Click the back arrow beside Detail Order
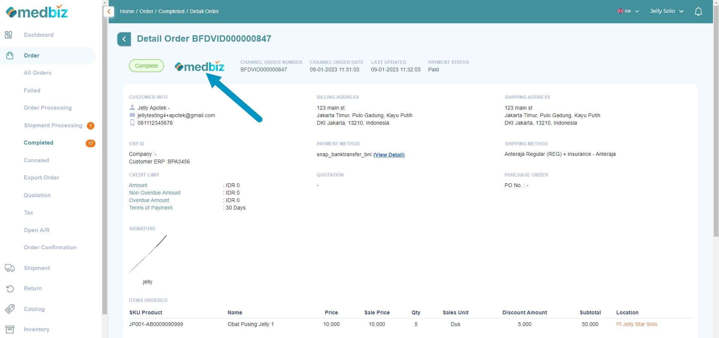Viewport: 719px width, 338px height. [x=124, y=39]
